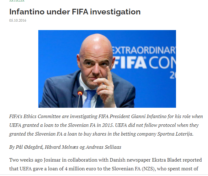The image size is (208, 176).
Task: Click "Two weeks ago" starting the body paragraph
Action: click(x=25, y=160)
